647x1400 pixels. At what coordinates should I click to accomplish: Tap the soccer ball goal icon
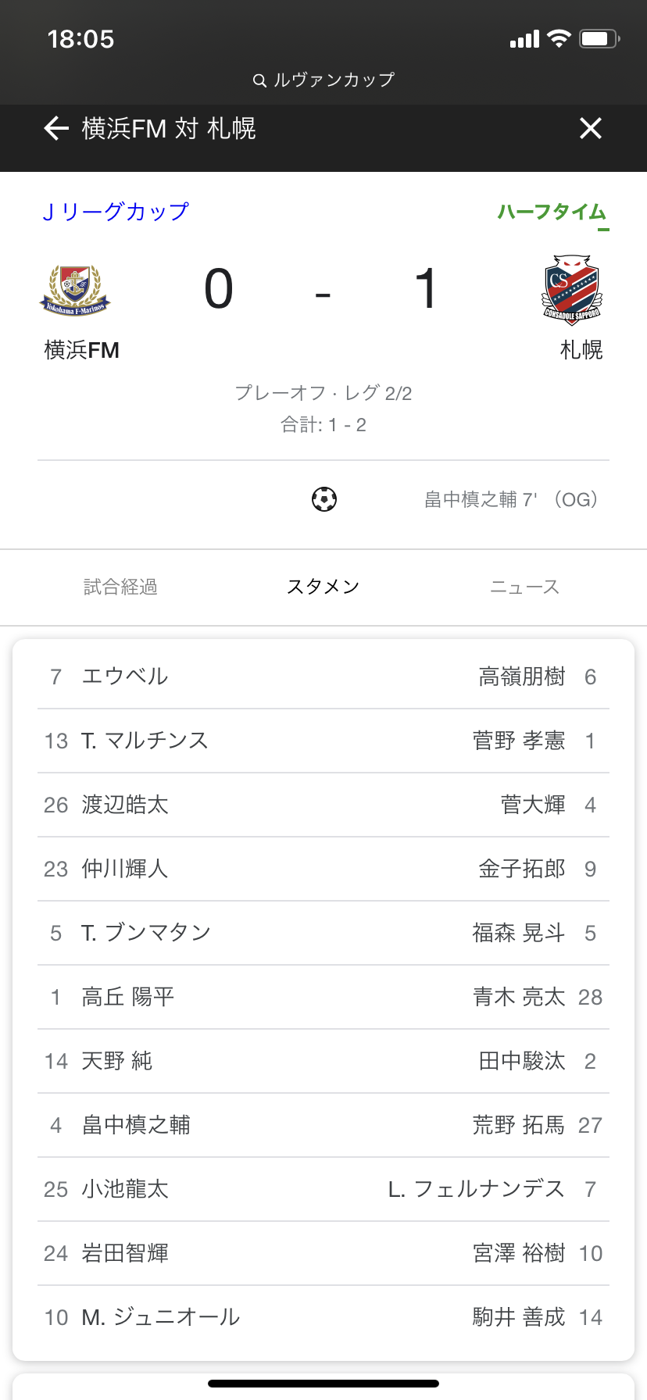tap(324, 499)
